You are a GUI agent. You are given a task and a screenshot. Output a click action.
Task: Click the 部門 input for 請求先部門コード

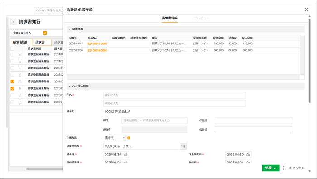(154, 121)
